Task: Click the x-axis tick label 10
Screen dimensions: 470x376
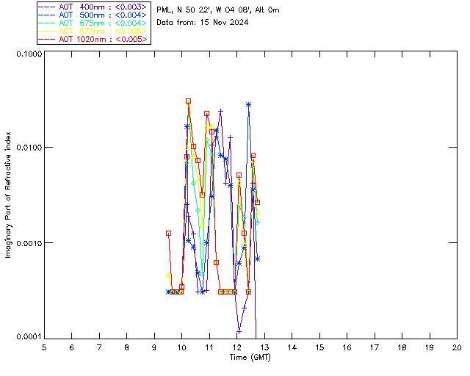Action: [x=181, y=347]
